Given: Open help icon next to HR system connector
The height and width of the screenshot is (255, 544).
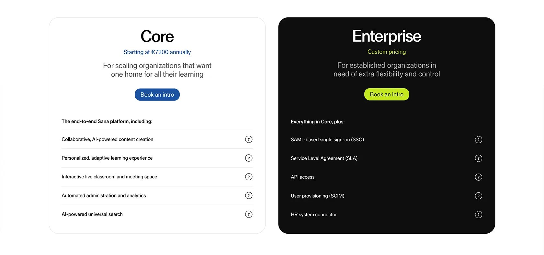Looking at the screenshot, I should [x=479, y=215].
